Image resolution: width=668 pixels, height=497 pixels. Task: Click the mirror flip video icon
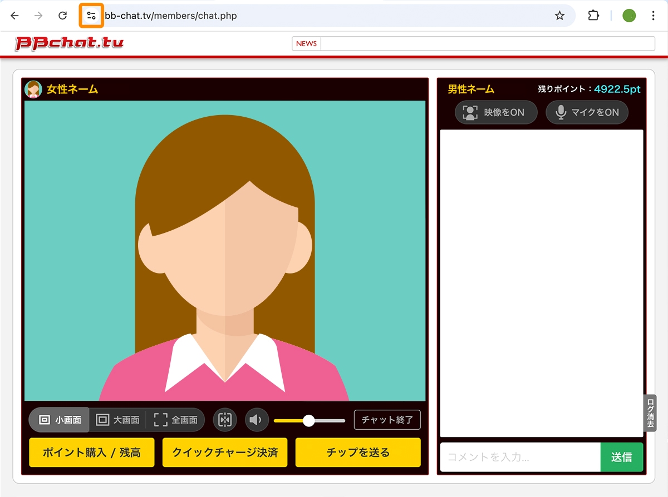click(225, 420)
